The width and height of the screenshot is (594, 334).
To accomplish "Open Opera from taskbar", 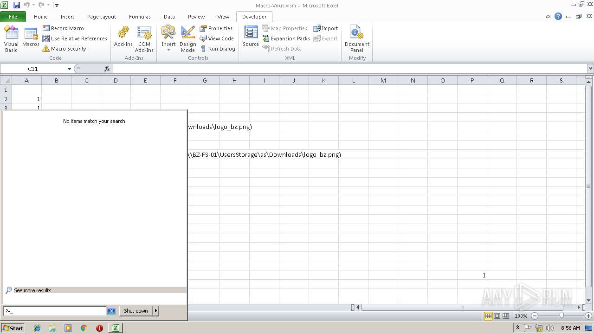I will [x=99, y=328].
